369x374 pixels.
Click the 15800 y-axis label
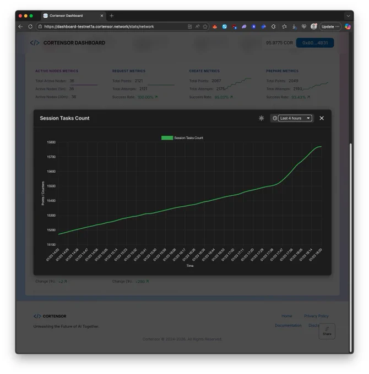pyautogui.click(x=51, y=142)
